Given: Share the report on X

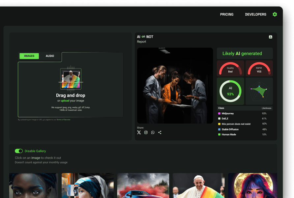Looking at the screenshot, I should (139, 132).
